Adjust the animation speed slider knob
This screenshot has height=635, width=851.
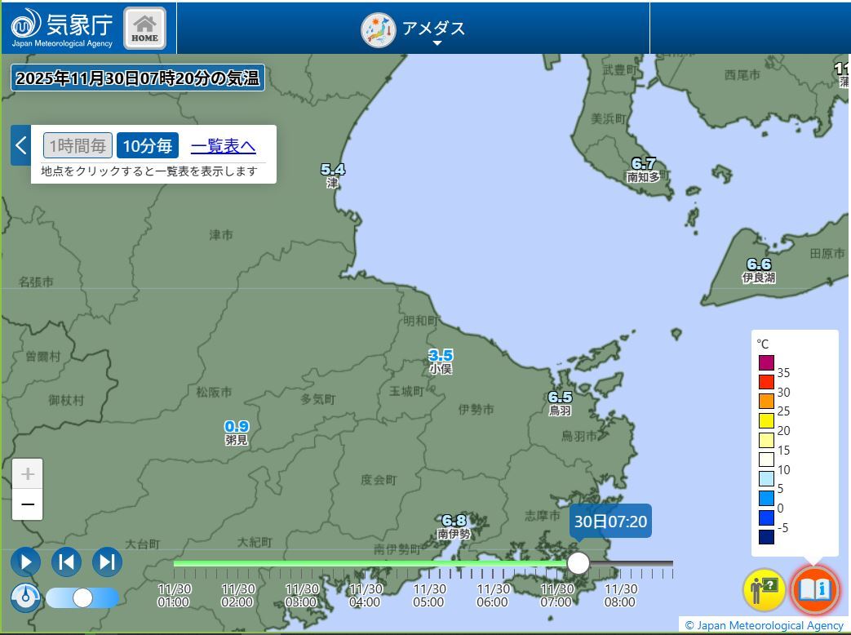coord(82,598)
